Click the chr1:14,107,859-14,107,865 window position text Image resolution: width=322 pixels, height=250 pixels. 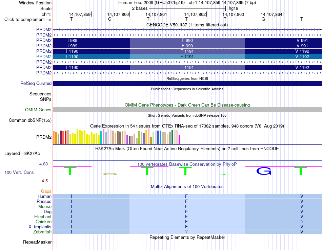(x=222, y=3)
